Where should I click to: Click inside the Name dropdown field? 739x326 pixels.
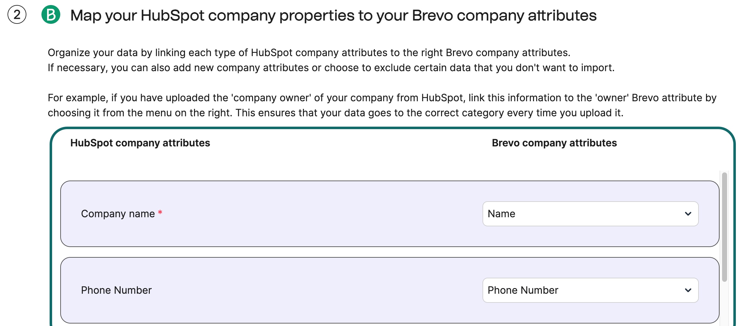pos(534,214)
